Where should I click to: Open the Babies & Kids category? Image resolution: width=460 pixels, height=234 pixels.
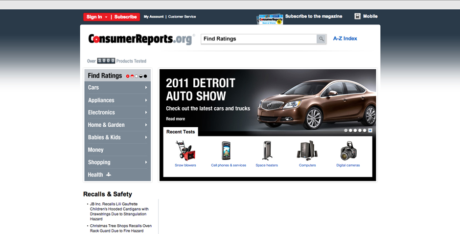coord(104,137)
